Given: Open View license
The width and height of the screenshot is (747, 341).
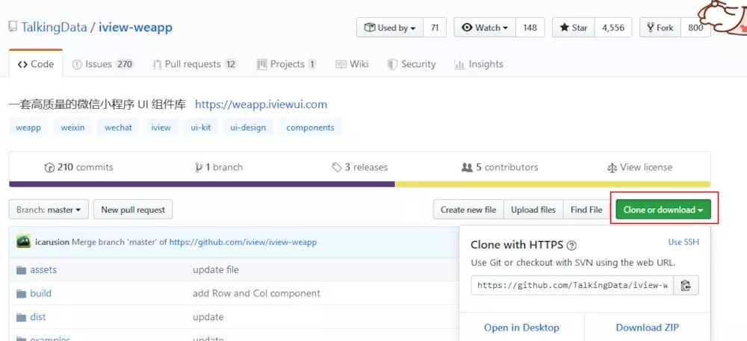Looking at the screenshot, I should click(640, 167).
